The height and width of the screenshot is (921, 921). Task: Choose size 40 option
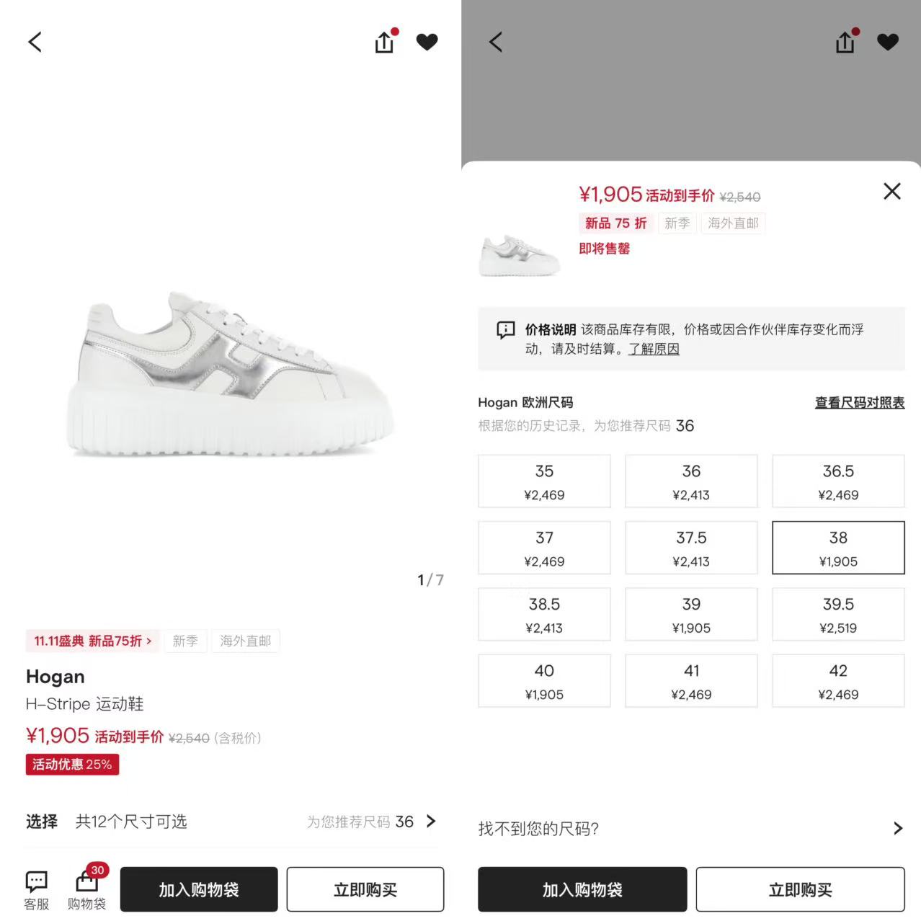tap(544, 681)
